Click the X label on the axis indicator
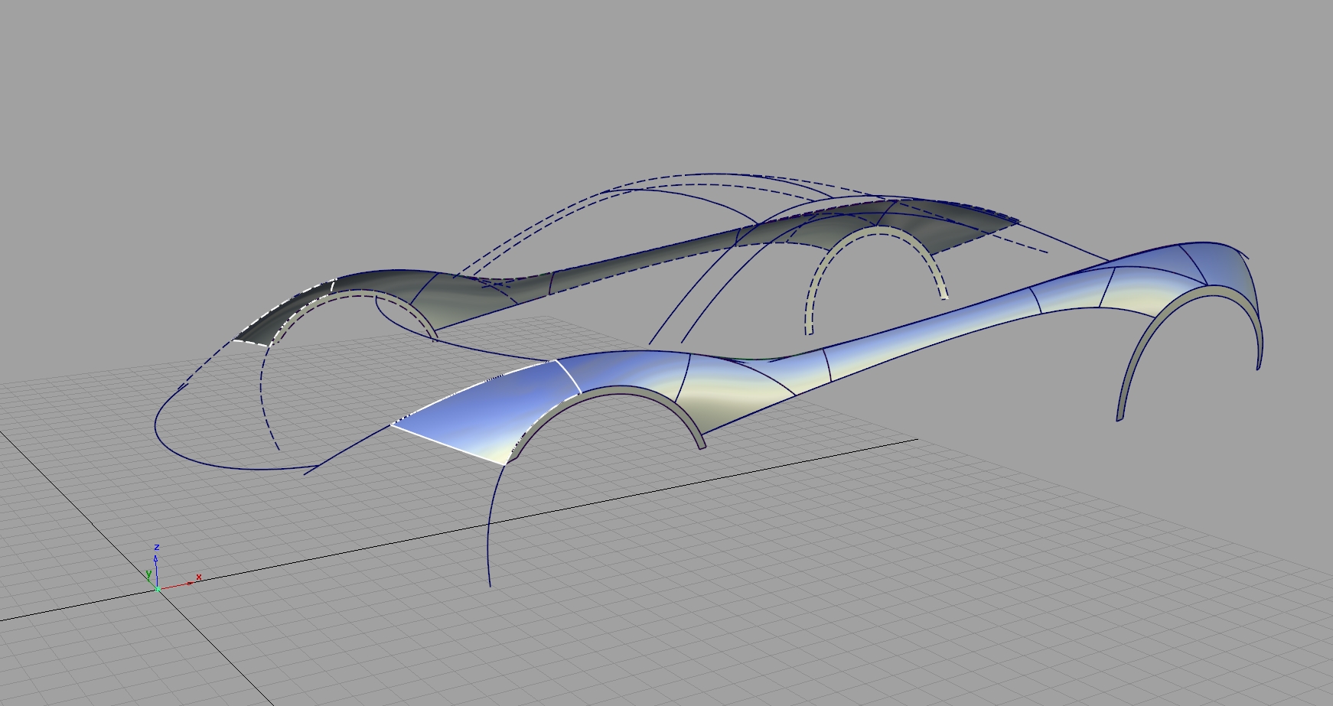1333x706 pixels. [x=199, y=577]
